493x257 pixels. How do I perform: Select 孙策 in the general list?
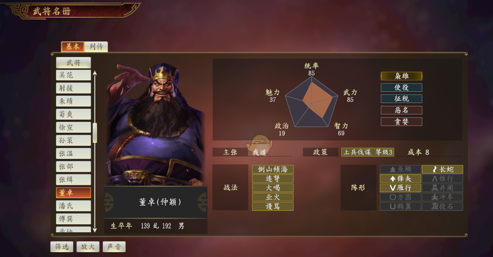tap(73, 141)
